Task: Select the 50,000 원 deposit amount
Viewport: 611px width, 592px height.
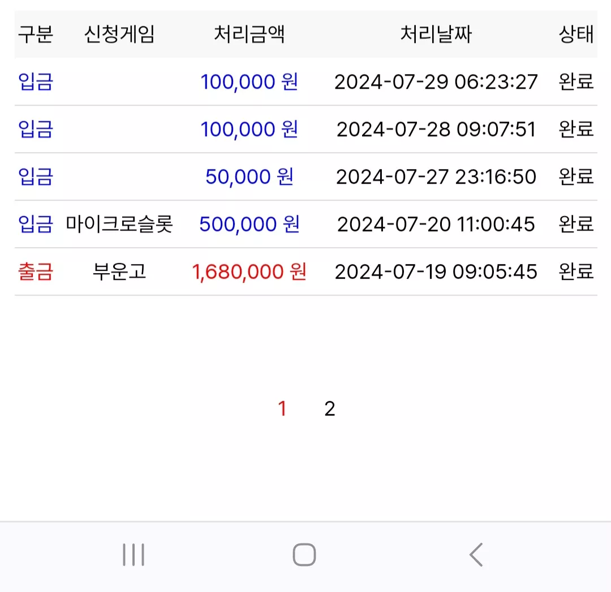Action: coord(249,176)
